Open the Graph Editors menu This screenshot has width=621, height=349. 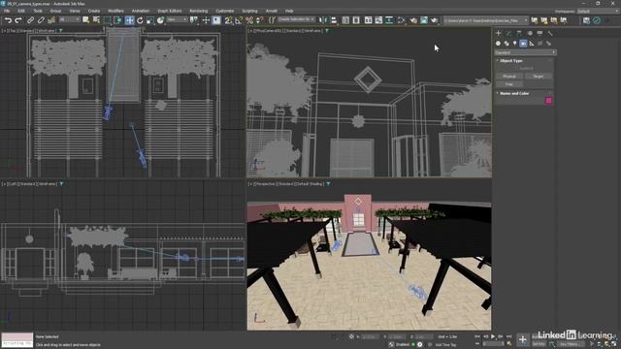pos(169,11)
